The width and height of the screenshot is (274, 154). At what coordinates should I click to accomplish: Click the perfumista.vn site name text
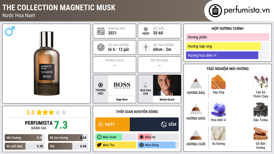(247, 10)
